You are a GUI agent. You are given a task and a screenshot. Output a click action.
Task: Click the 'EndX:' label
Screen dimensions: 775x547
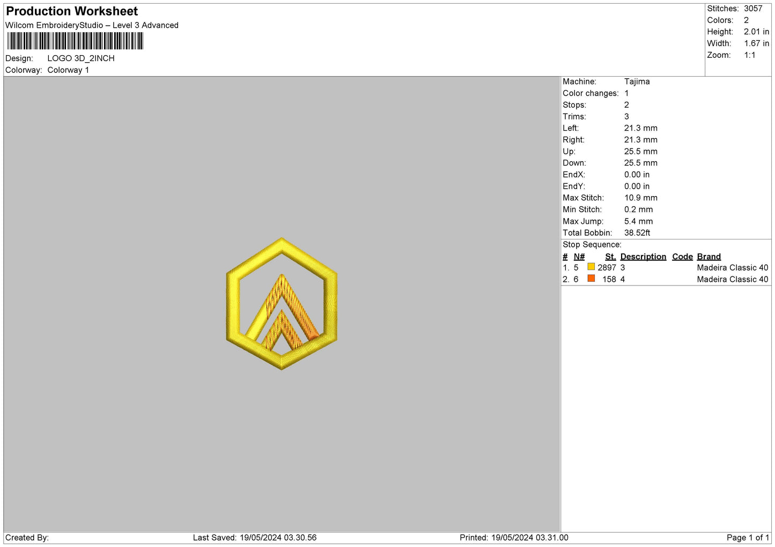click(573, 175)
